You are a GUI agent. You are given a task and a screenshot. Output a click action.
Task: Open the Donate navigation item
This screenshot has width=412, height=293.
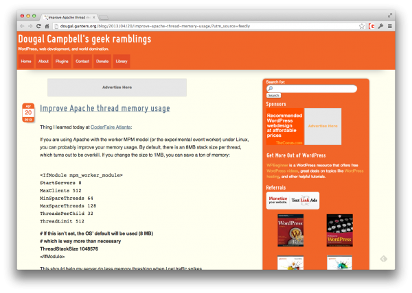[102, 62]
